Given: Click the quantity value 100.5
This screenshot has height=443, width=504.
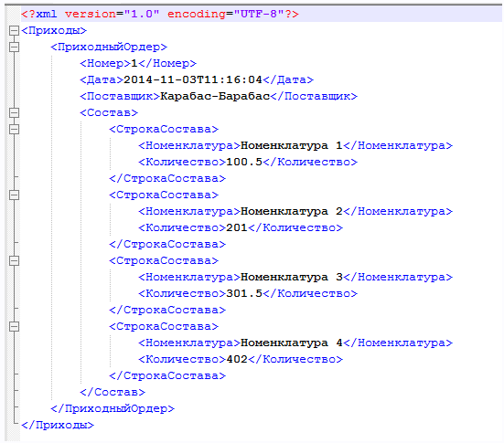Looking at the screenshot, I should (244, 162).
